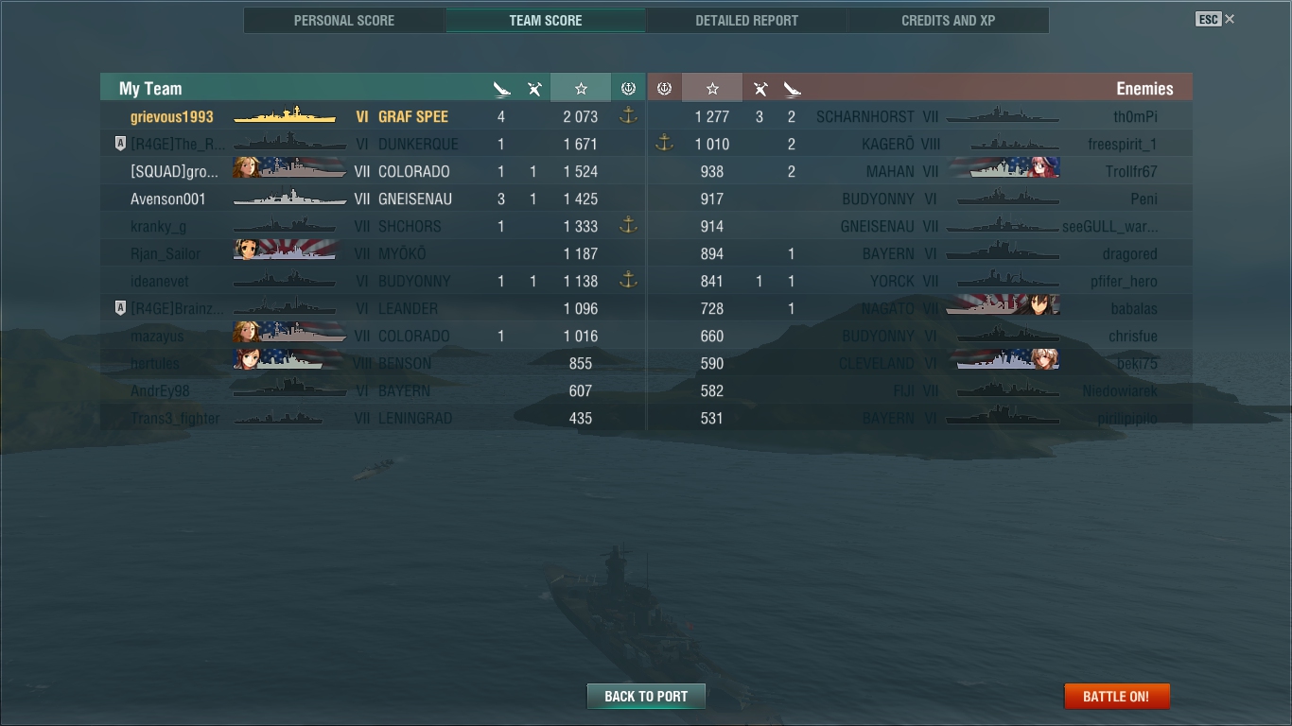
Task: Click the Back to Port button
Action: [646, 697]
